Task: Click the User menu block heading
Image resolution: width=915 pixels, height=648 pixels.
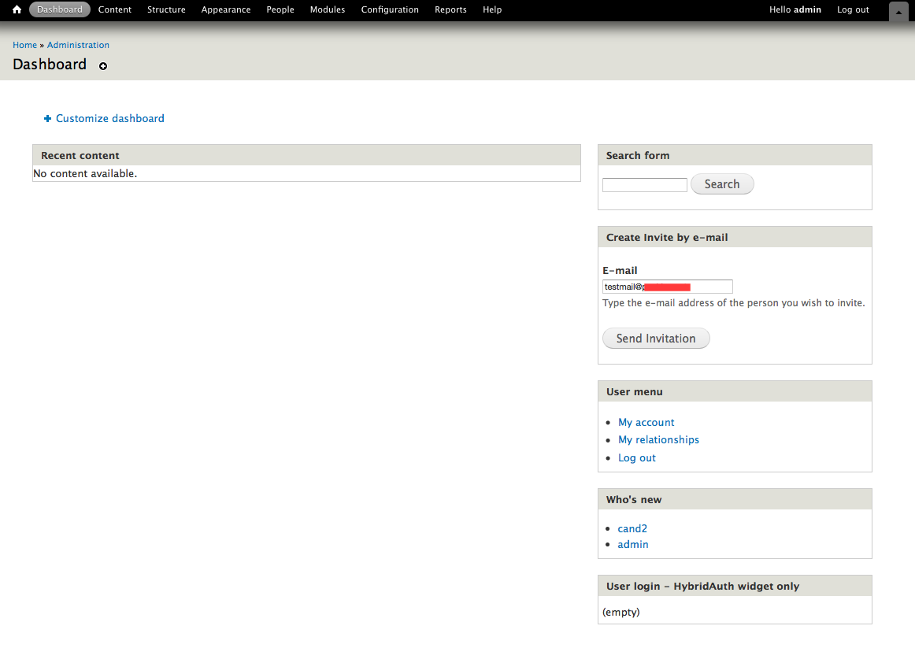Action: point(635,391)
